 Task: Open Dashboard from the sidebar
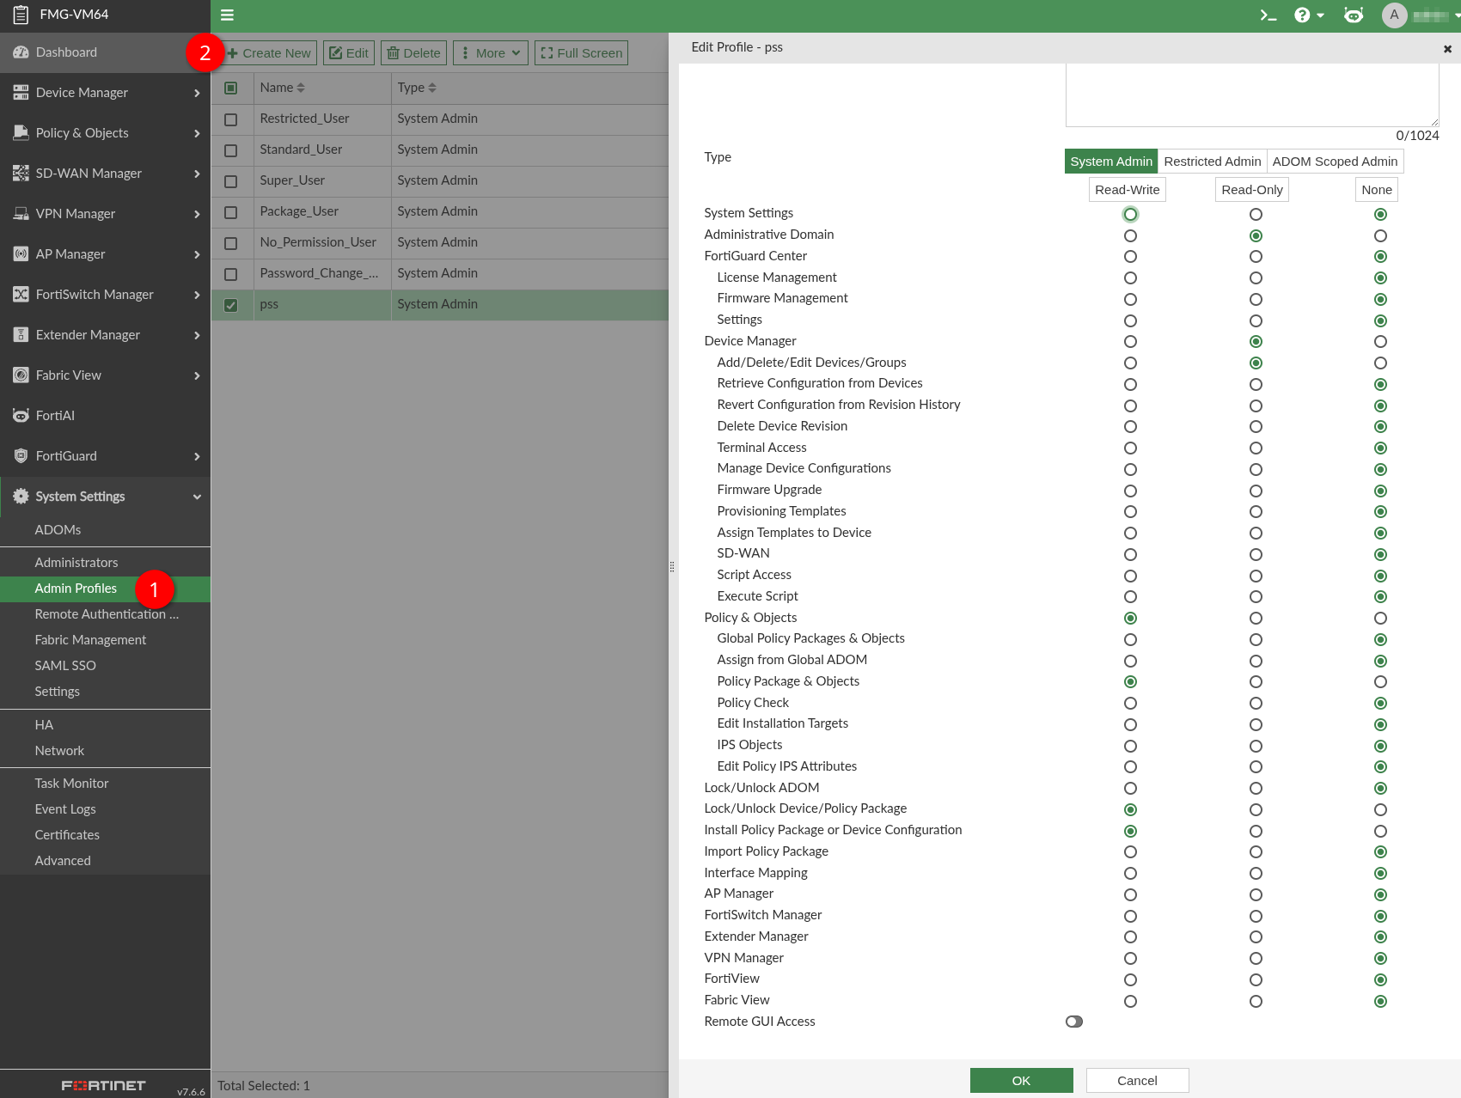point(67,52)
